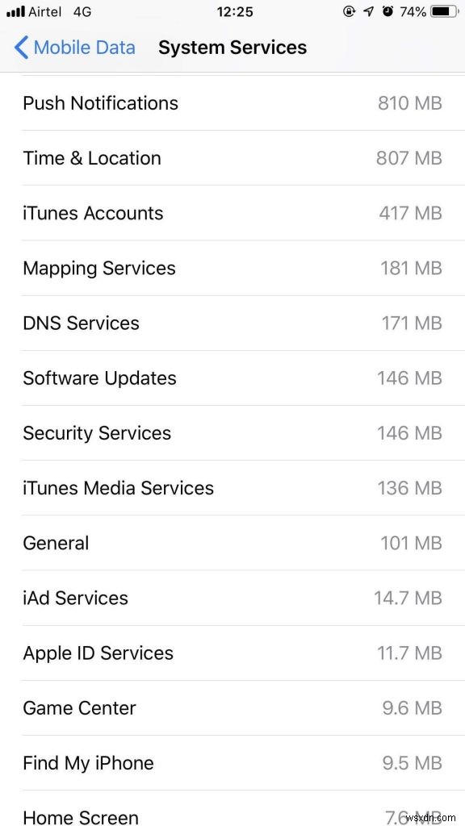Open the iTunes Accounts row

[232, 213]
